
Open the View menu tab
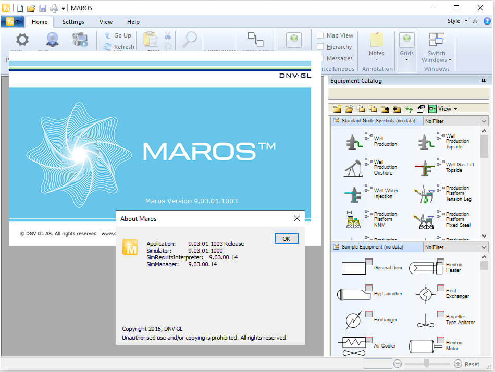point(106,22)
